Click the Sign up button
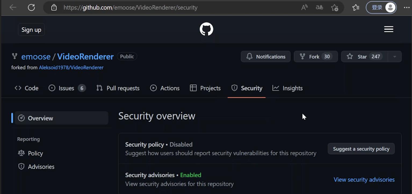Viewport: 412px width, 194px height. [x=31, y=30]
